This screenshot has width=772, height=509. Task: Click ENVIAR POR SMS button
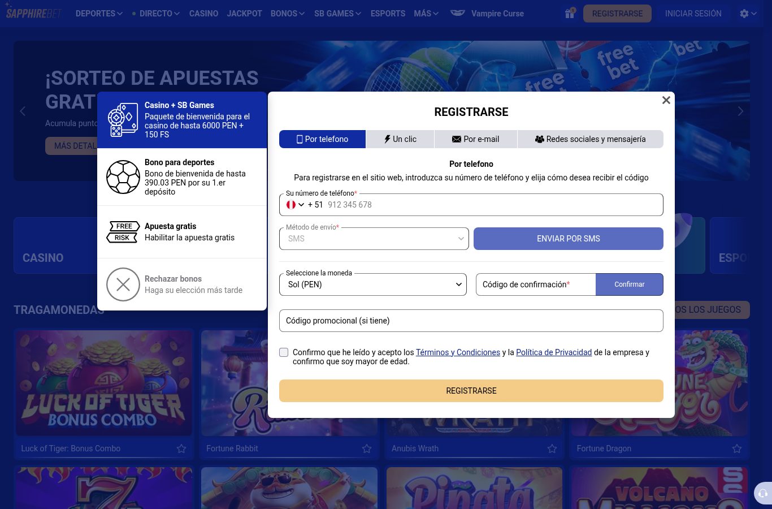(x=569, y=239)
